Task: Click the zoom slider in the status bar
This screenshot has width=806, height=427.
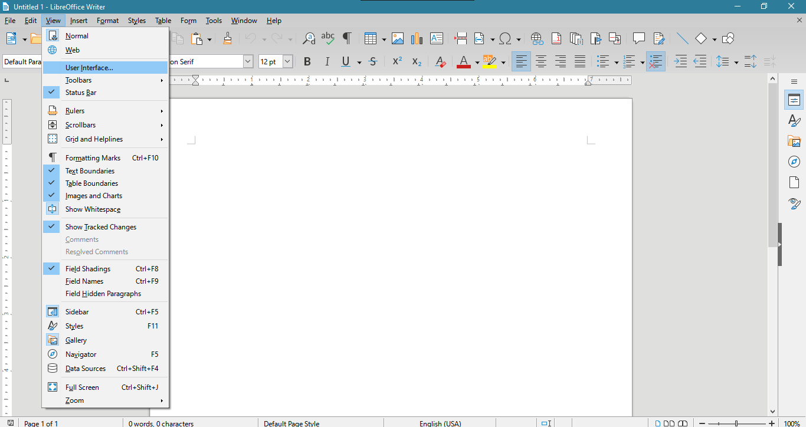Action: click(x=736, y=423)
